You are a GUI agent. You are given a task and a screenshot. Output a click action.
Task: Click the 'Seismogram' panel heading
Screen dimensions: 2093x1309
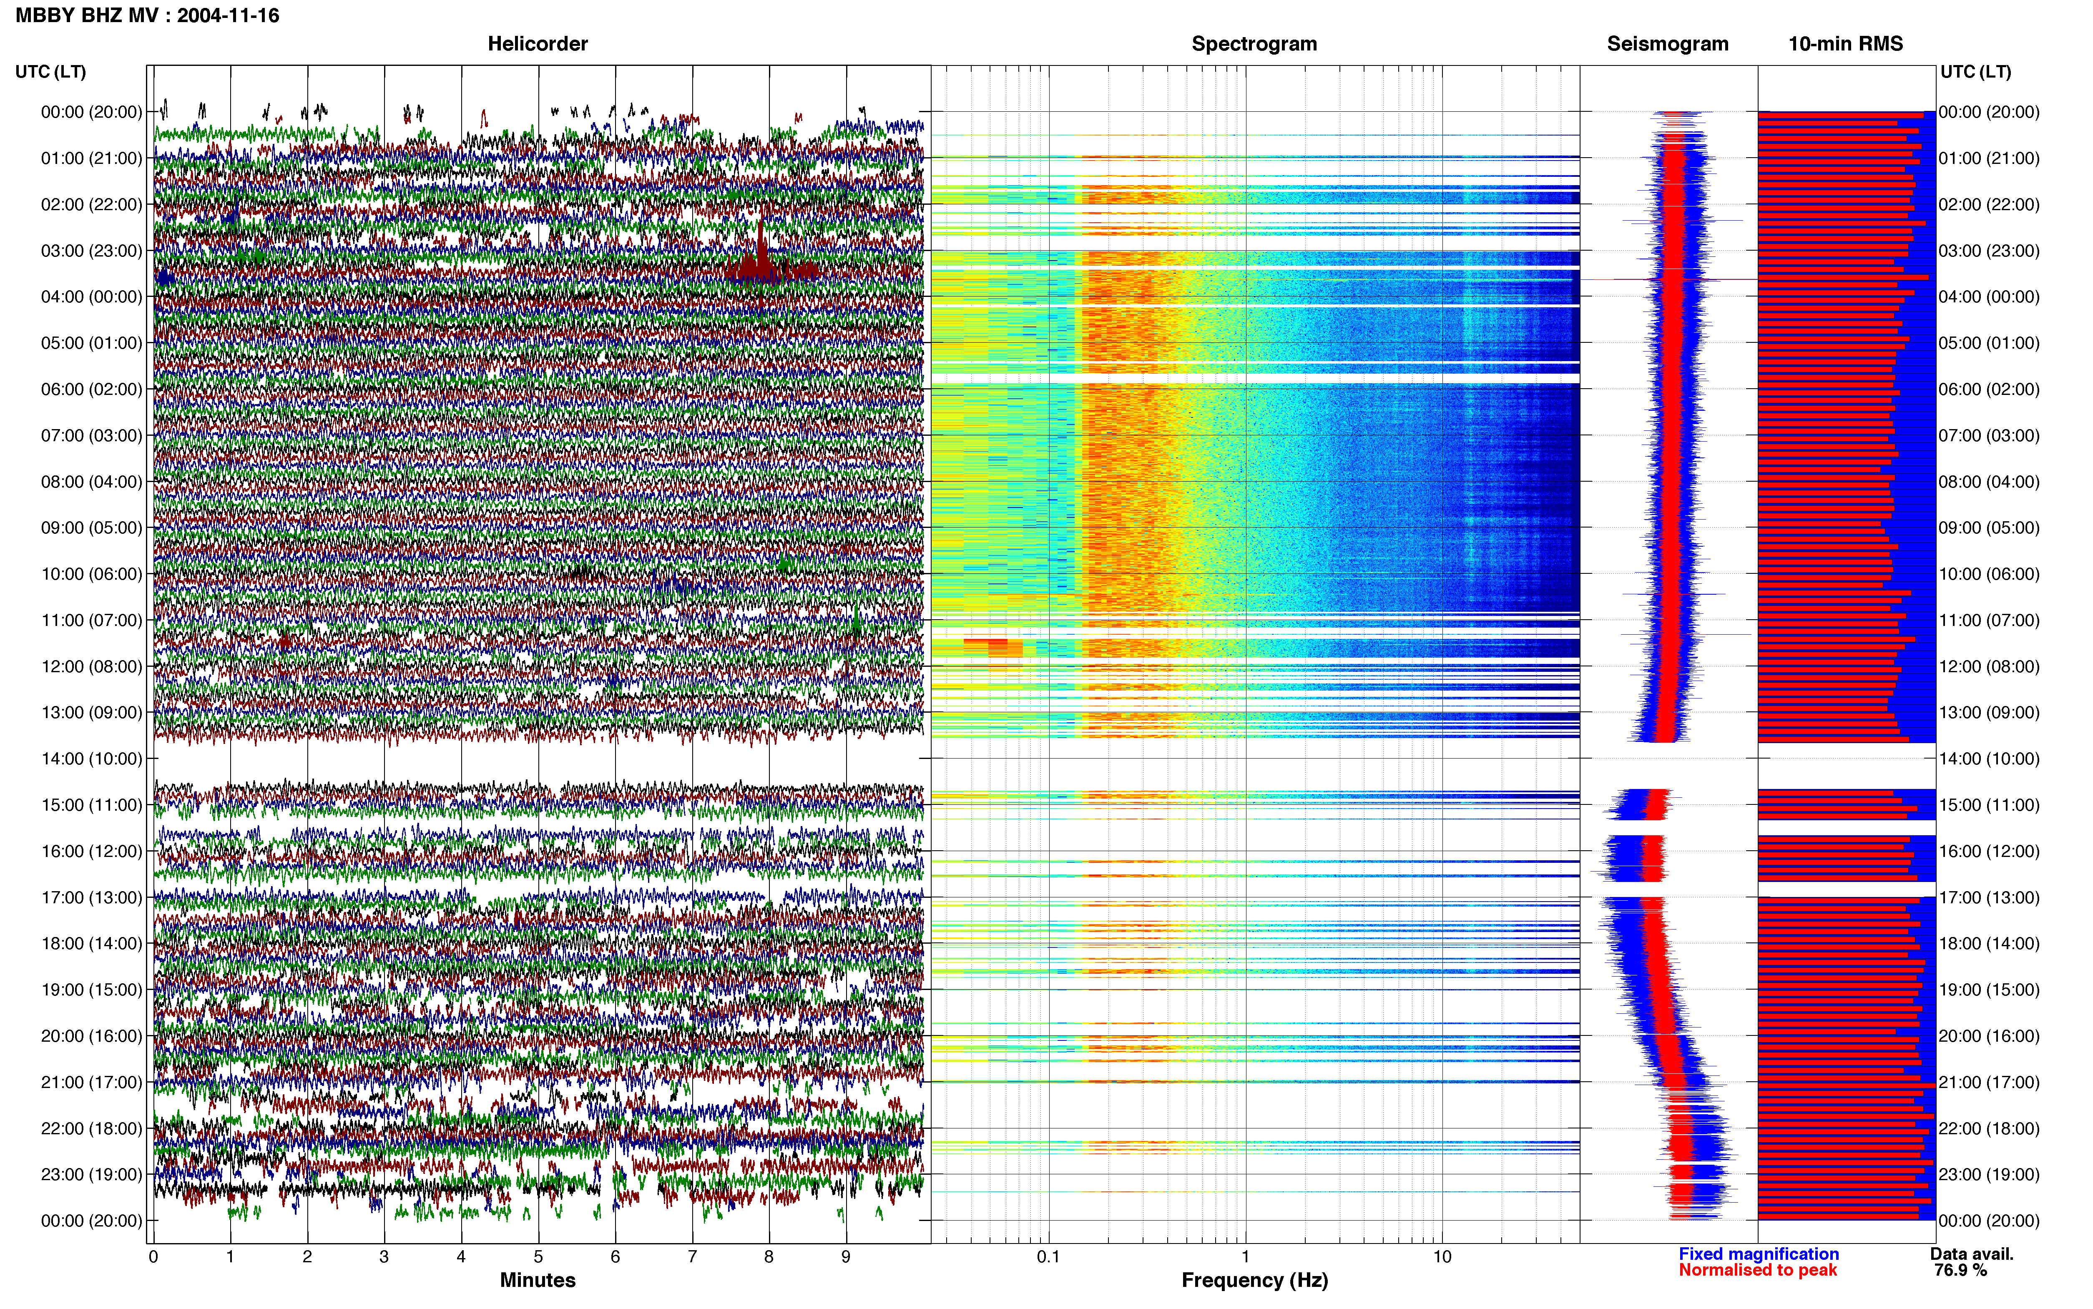(1667, 44)
